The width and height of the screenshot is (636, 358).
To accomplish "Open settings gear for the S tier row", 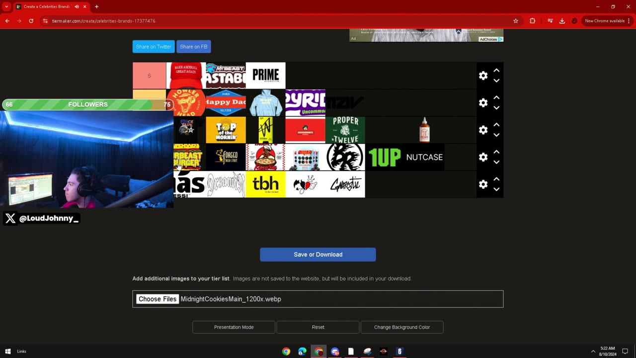I will pyautogui.click(x=483, y=76).
